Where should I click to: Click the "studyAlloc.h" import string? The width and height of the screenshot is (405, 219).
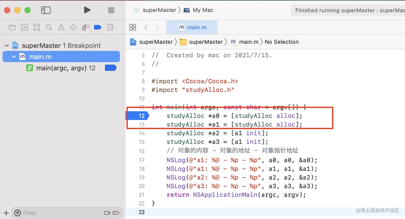click(x=208, y=90)
